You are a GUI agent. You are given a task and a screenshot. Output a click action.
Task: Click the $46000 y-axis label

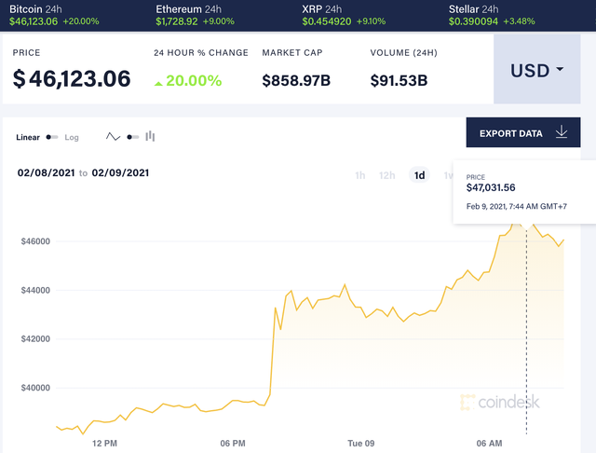[35, 241]
